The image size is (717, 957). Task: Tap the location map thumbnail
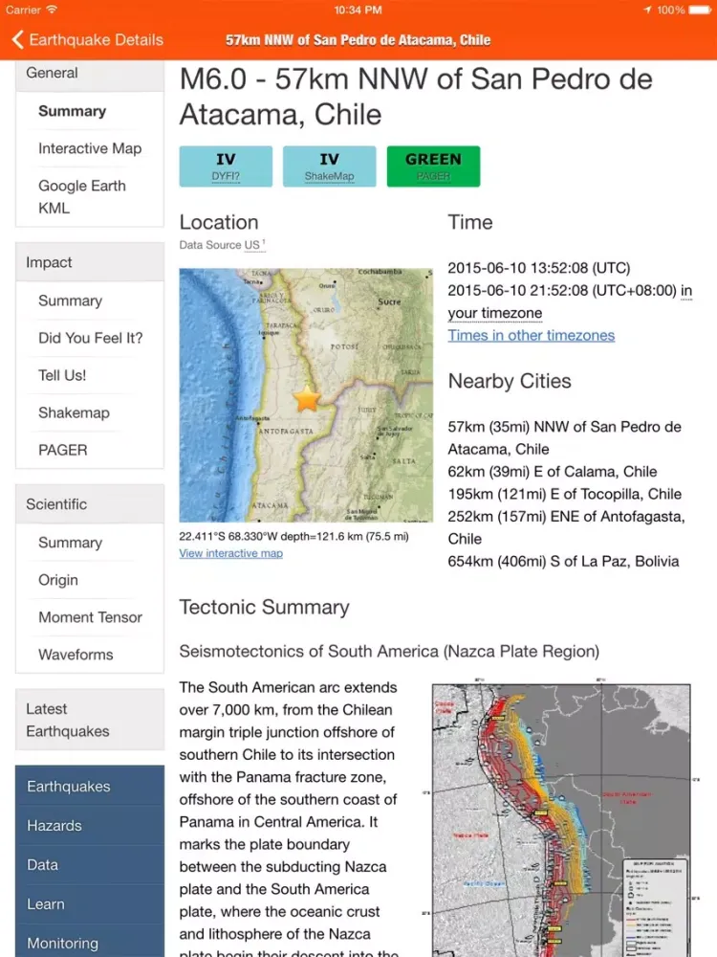point(306,395)
